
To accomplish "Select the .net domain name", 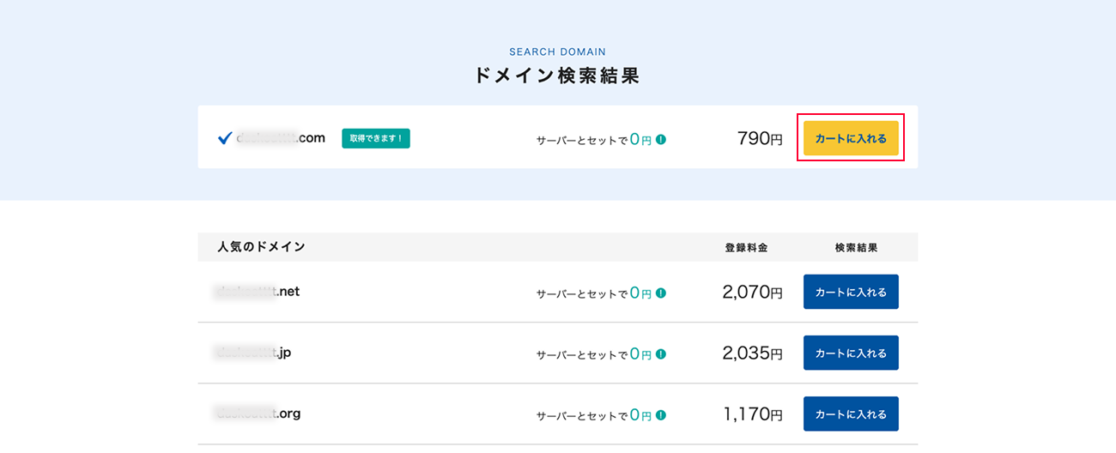I will 256,291.
